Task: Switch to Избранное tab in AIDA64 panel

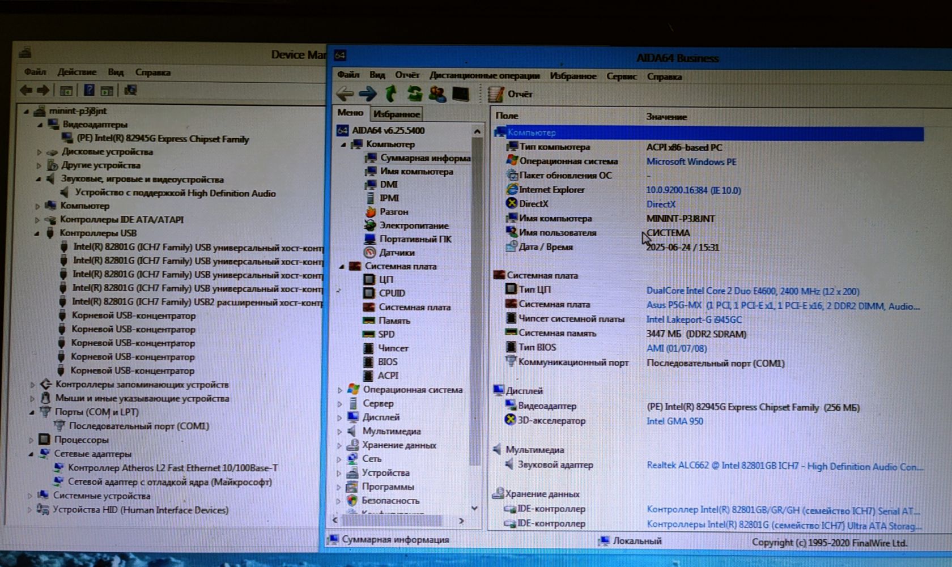Action: tap(397, 114)
